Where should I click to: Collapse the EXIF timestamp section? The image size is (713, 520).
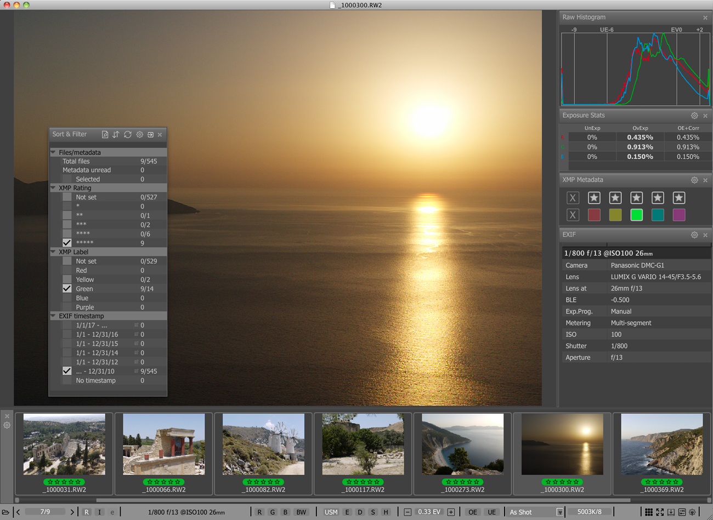pyautogui.click(x=54, y=316)
